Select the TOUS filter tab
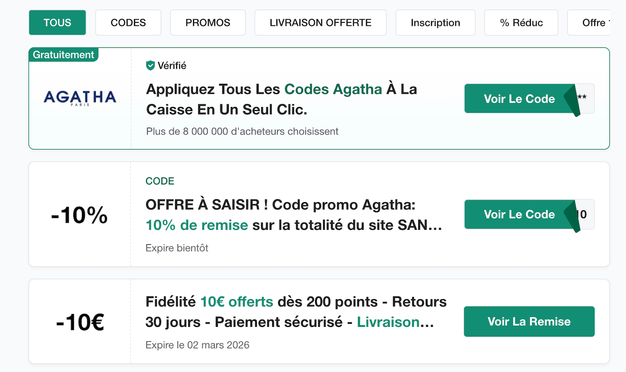The image size is (626, 372). (57, 22)
